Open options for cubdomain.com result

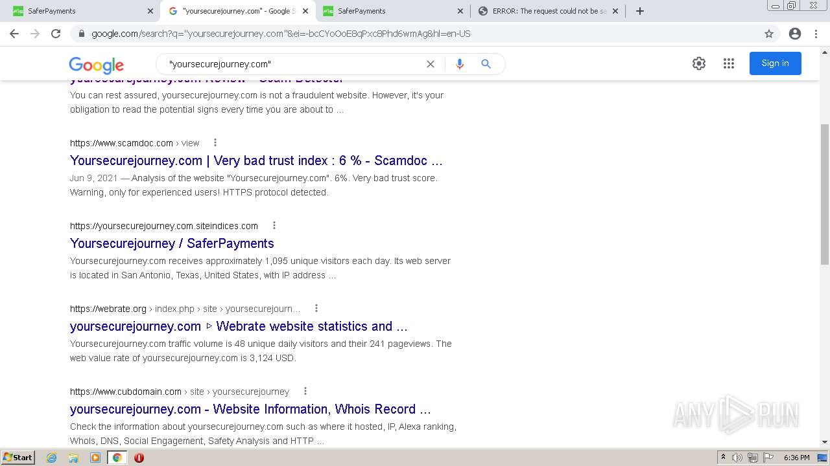tap(305, 392)
